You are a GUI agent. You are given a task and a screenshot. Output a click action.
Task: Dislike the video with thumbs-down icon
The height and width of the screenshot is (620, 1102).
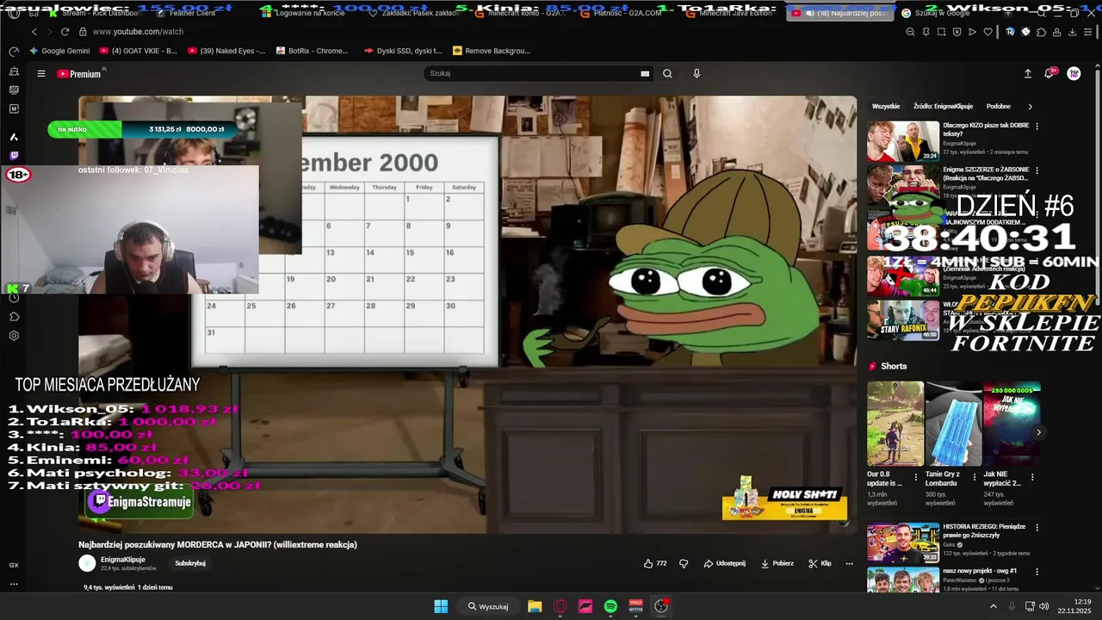point(684,563)
